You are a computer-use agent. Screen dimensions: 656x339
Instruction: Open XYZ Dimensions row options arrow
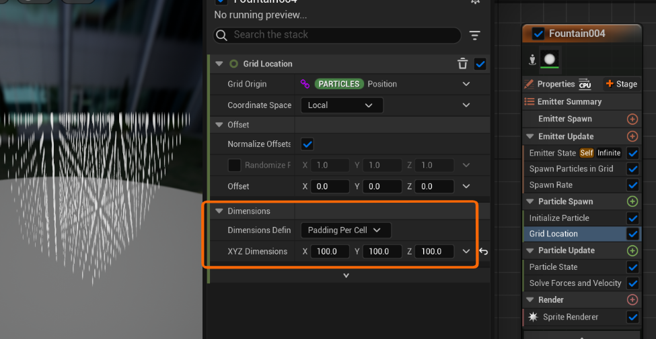(x=466, y=251)
